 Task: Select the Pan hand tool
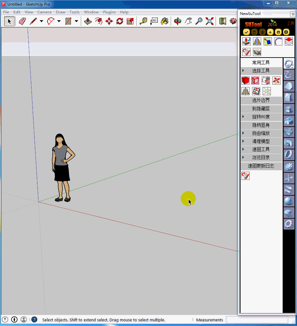tap(188, 21)
